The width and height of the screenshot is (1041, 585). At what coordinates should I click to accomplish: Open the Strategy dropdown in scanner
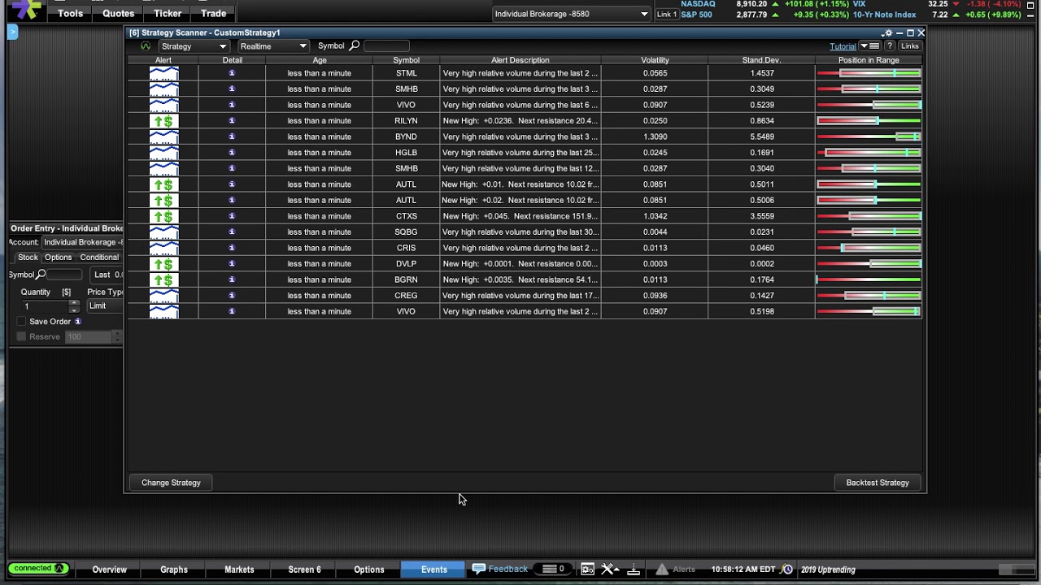coord(194,46)
